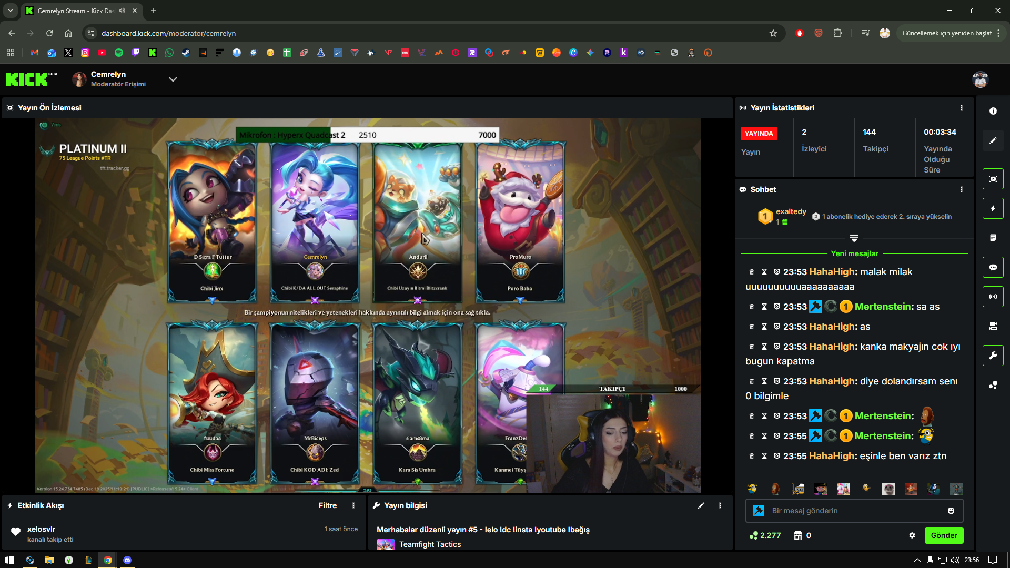
Task: Toggle the stream statistics panel sidebar button
Action: click(993, 297)
